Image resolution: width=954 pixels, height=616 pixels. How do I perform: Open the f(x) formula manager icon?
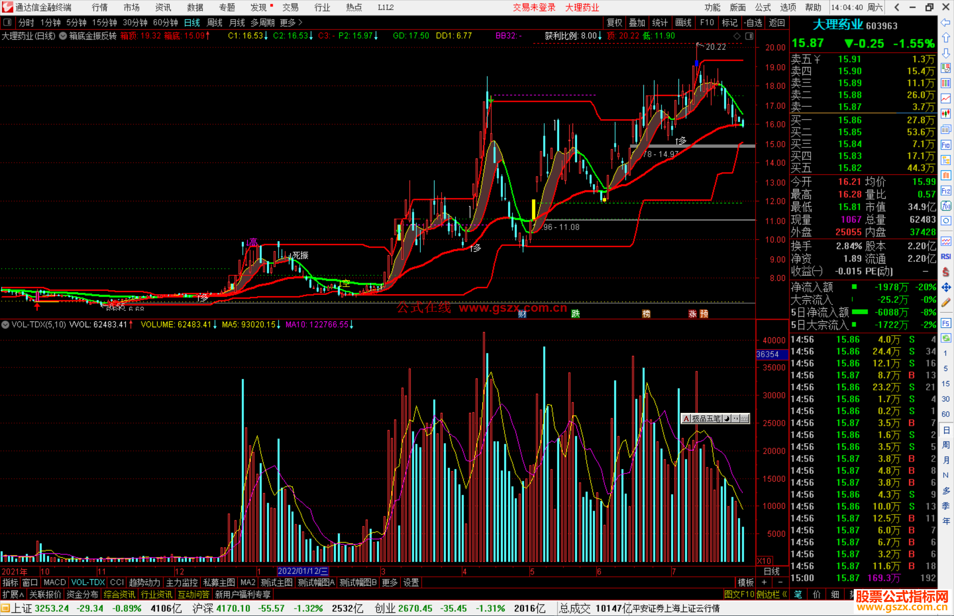tap(946, 206)
